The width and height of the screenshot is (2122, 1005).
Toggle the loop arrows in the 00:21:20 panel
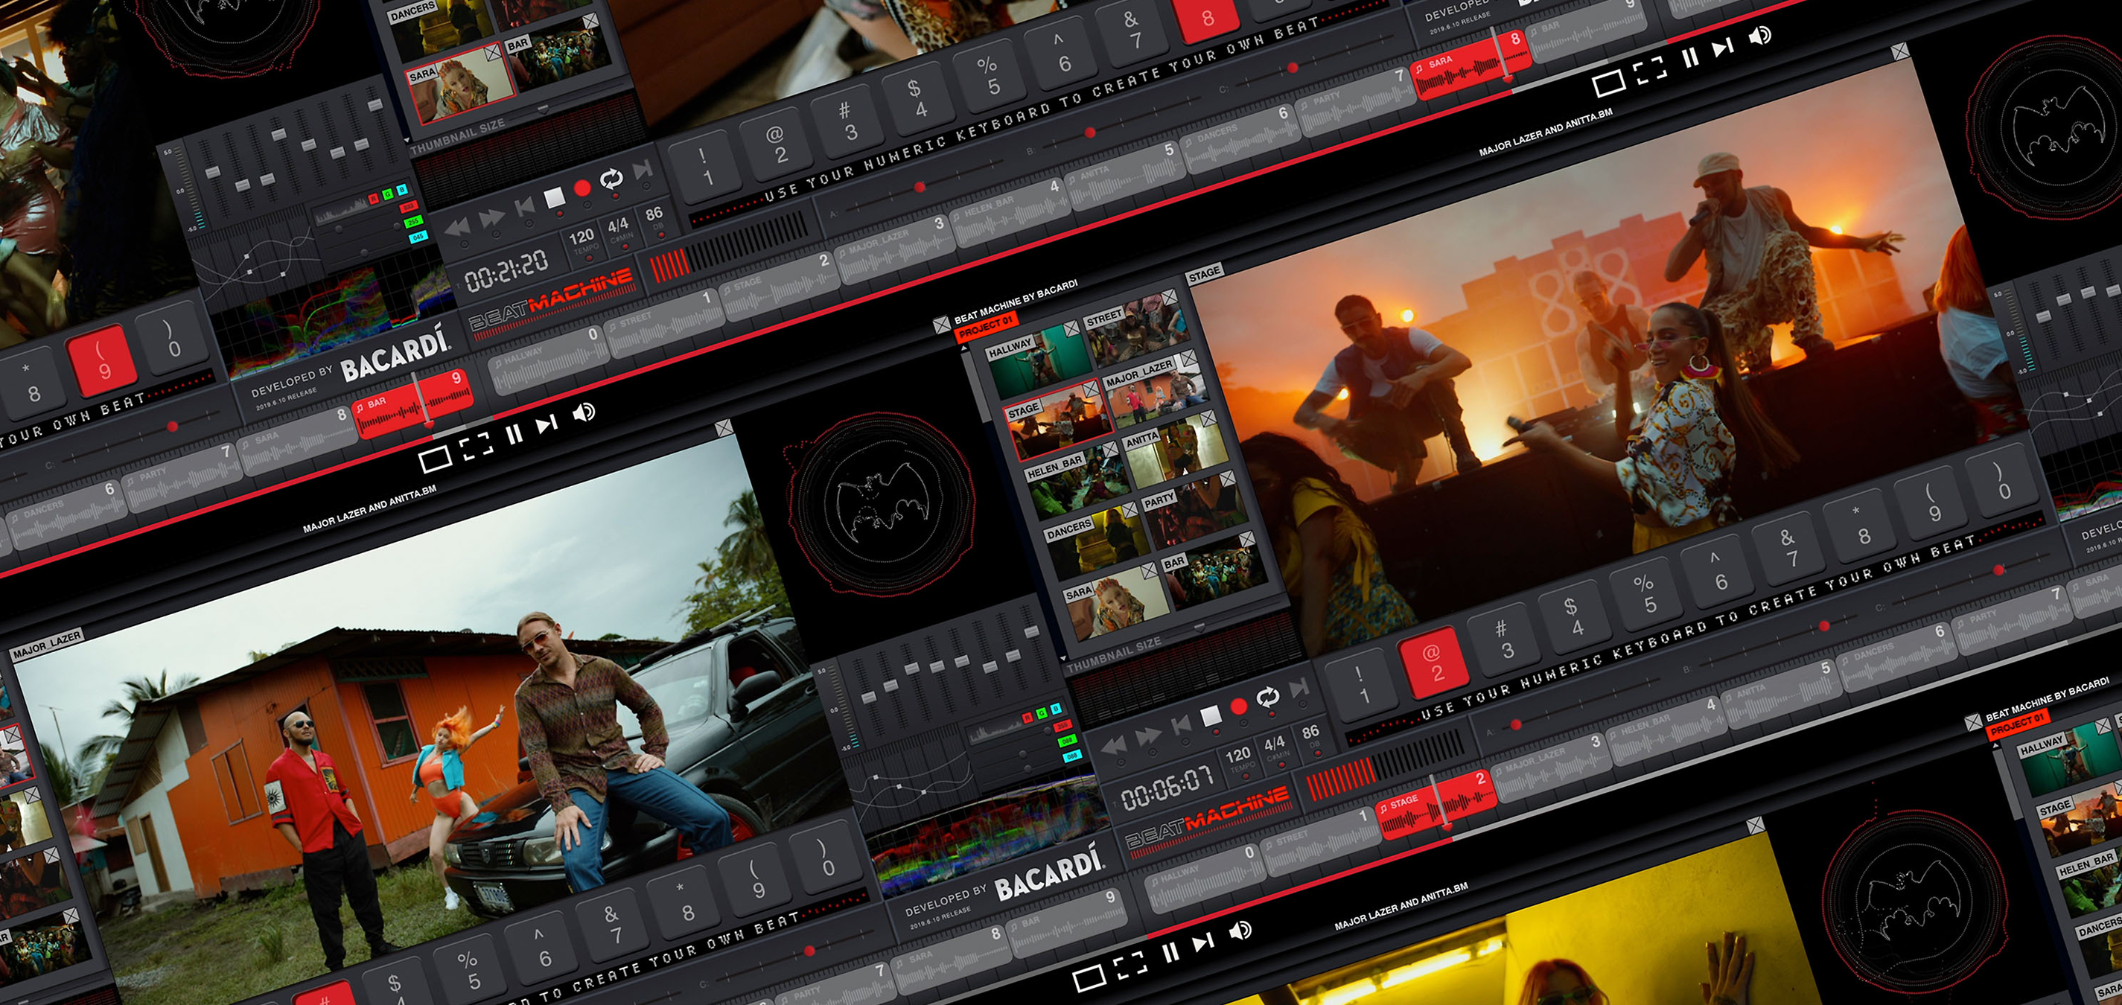611,179
